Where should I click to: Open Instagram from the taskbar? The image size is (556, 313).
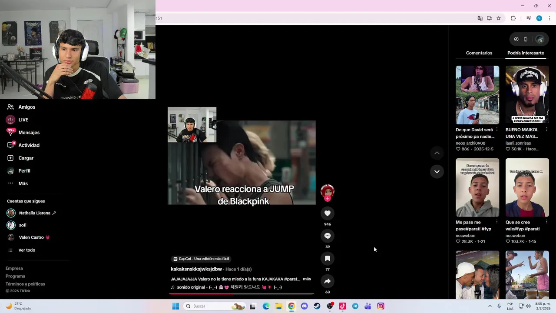pos(381,306)
